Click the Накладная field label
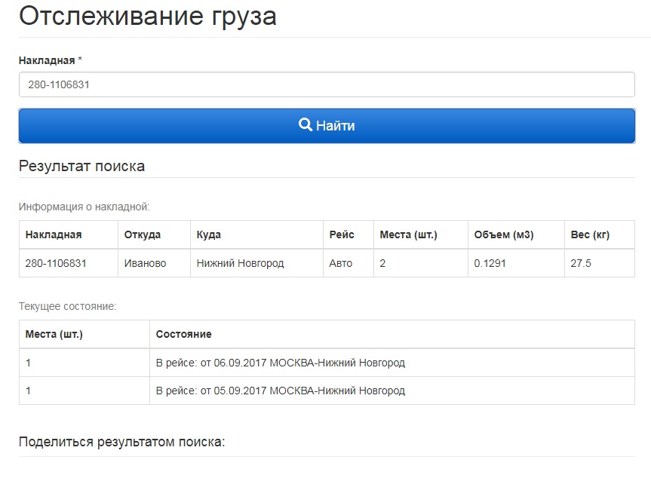This screenshot has width=651, height=478. (x=51, y=60)
